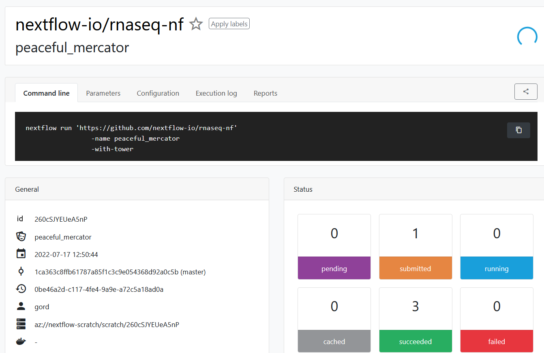
Task: Select the running status card
Action: [497, 247]
